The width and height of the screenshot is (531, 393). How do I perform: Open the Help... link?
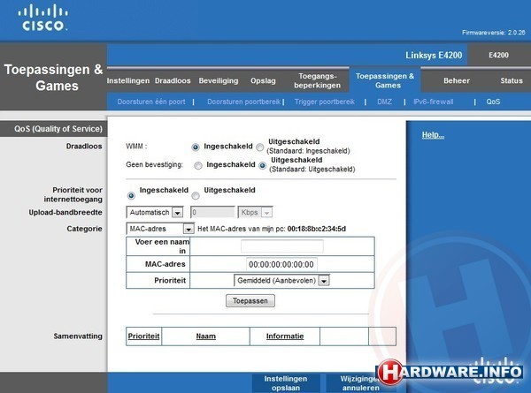coord(433,135)
